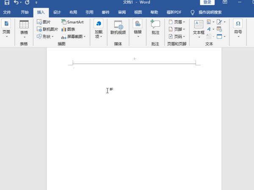The width and height of the screenshot is (254, 190).
Task: Switch to the 审阅 tab
Action: coord(122,12)
